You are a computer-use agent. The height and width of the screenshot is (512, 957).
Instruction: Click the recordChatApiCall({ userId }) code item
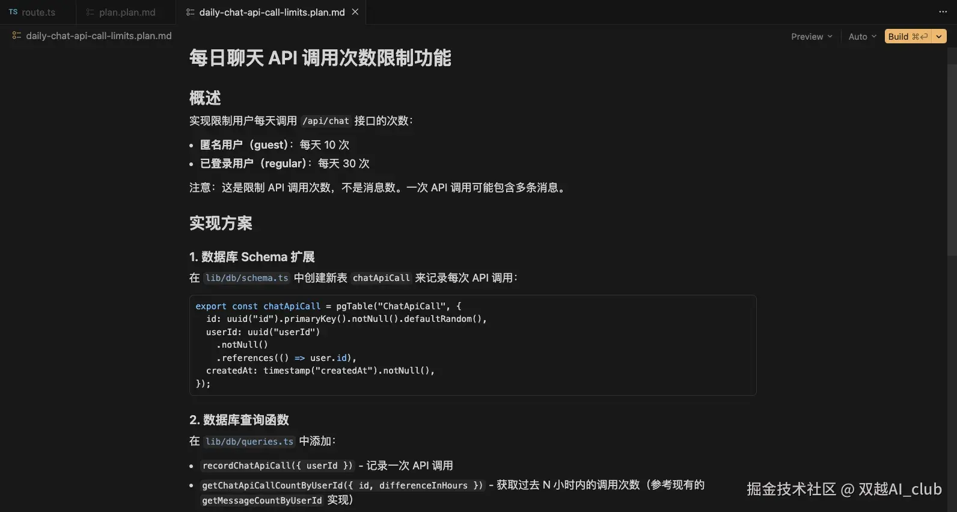pyautogui.click(x=278, y=466)
